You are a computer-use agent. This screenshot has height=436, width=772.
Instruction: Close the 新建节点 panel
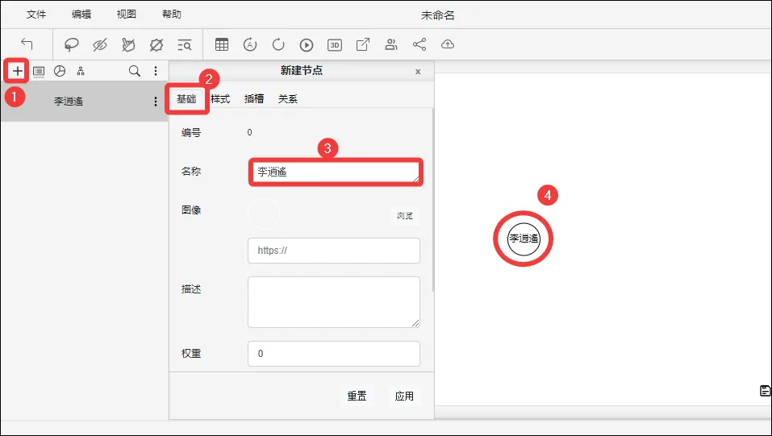[418, 72]
